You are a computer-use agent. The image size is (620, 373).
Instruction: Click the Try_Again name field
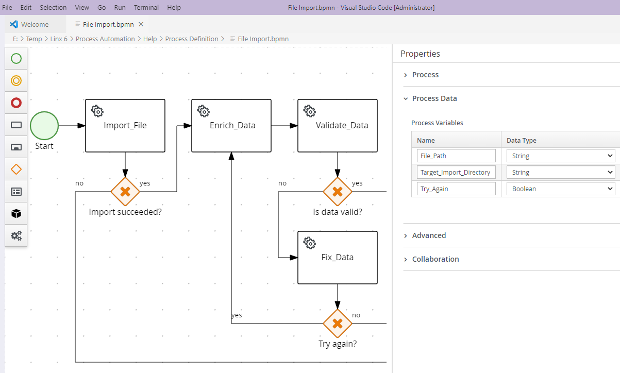click(456, 189)
